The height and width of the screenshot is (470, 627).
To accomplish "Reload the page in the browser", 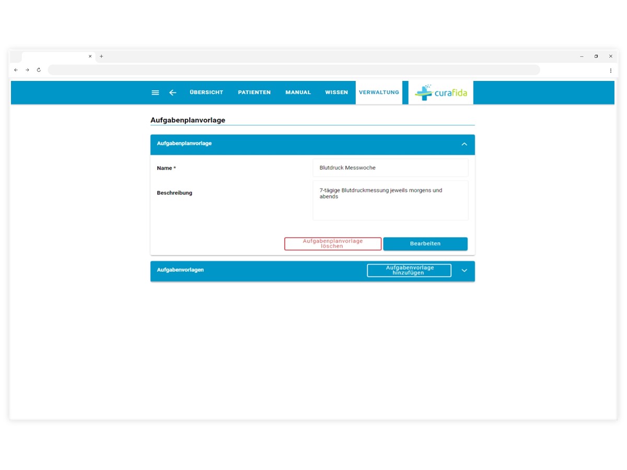I will (39, 70).
